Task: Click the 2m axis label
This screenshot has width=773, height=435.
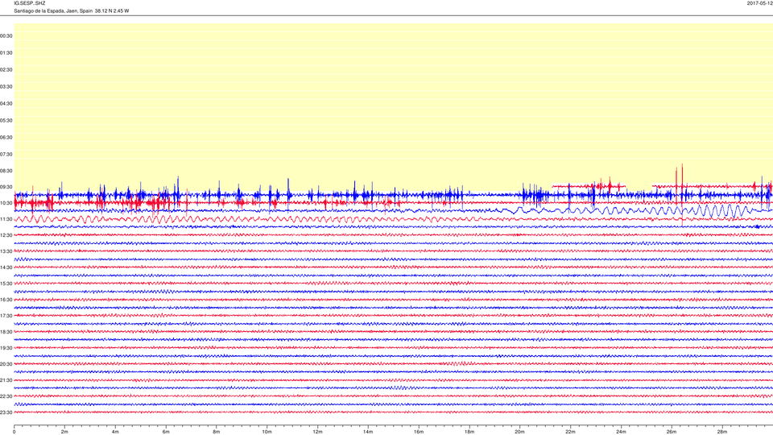Action: 64,432
